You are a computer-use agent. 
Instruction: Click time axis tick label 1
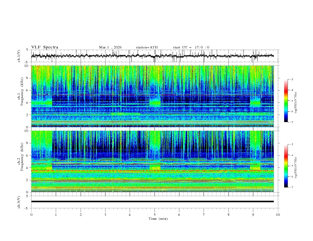56,215
